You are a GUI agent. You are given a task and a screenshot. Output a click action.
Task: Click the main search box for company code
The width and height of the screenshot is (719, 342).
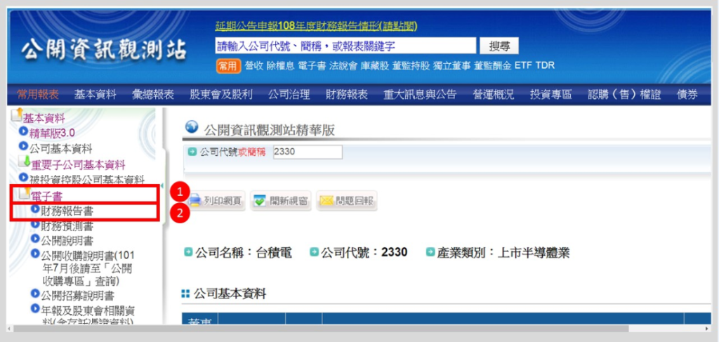click(x=345, y=46)
